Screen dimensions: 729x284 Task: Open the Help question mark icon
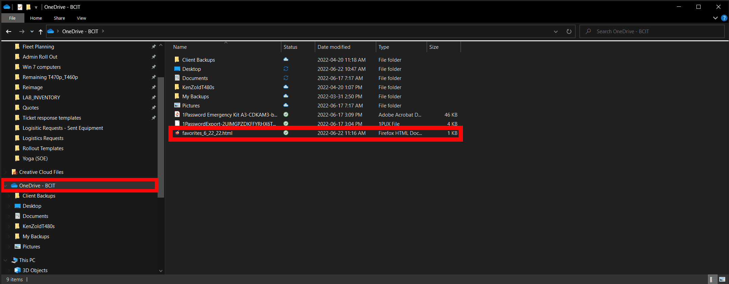tap(724, 18)
